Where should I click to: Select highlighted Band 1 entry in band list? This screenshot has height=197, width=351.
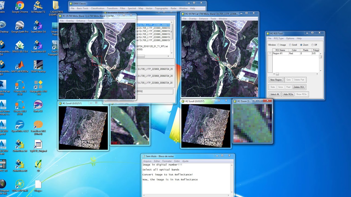tap(153, 25)
